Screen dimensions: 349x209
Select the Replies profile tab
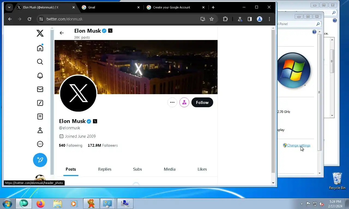(x=105, y=169)
